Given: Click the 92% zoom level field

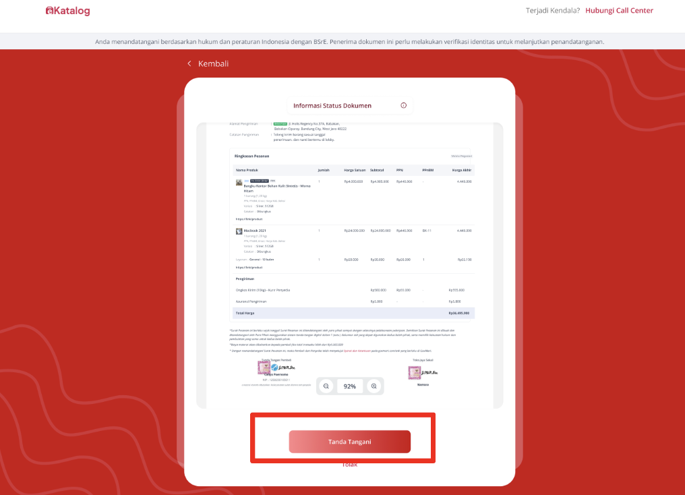Looking at the screenshot, I should pyautogui.click(x=349, y=386).
